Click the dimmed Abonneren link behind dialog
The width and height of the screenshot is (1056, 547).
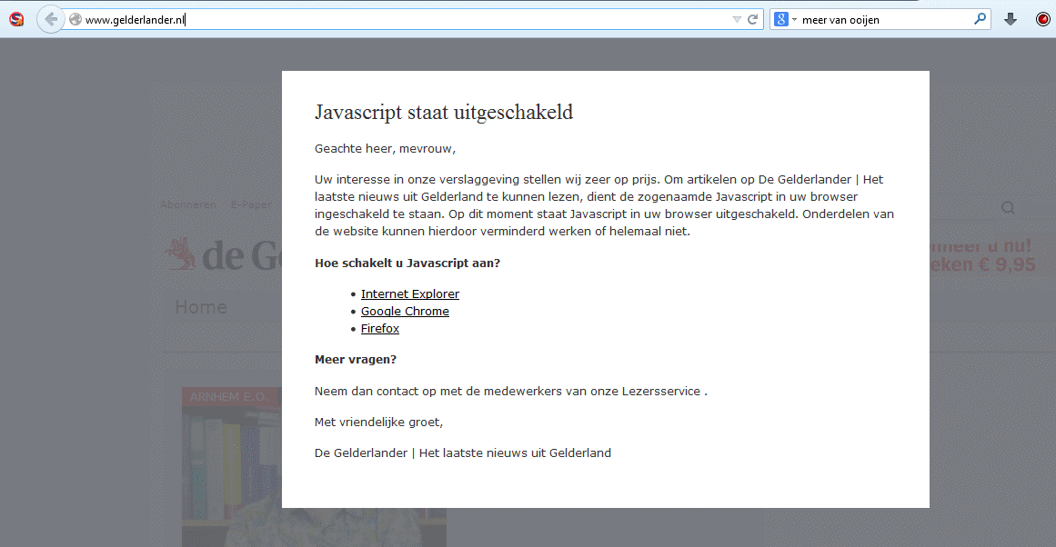tap(188, 204)
